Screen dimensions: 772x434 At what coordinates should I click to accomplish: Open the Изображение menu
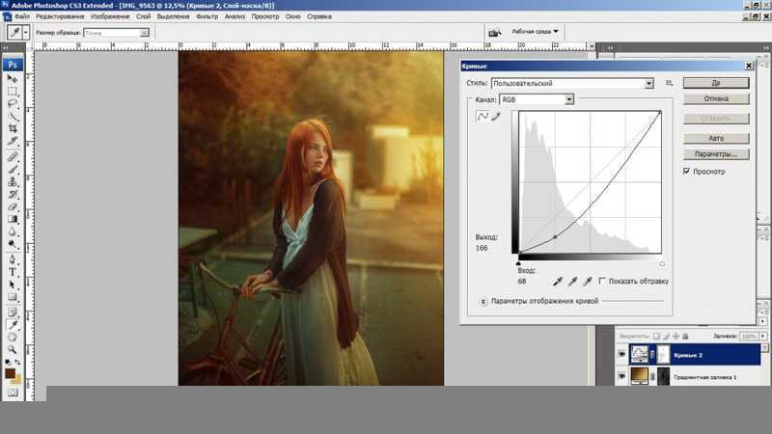pos(111,16)
